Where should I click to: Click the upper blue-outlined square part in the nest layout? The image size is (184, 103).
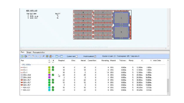[x=121, y=18]
